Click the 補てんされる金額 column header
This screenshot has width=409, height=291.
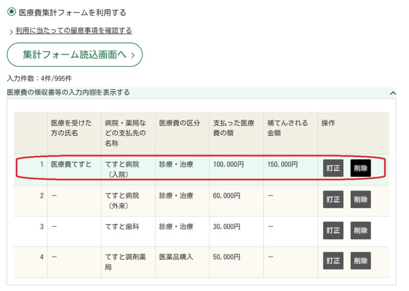click(x=287, y=128)
